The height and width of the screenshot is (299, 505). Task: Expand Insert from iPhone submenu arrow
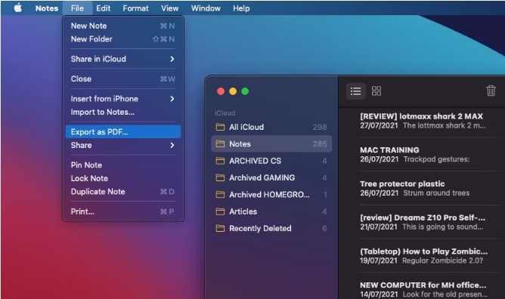(172, 99)
